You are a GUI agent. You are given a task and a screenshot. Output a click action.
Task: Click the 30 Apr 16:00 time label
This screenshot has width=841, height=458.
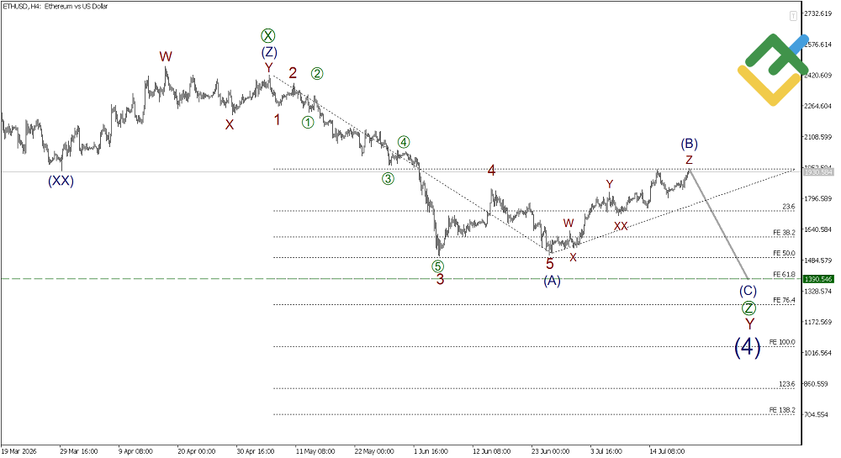click(256, 451)
